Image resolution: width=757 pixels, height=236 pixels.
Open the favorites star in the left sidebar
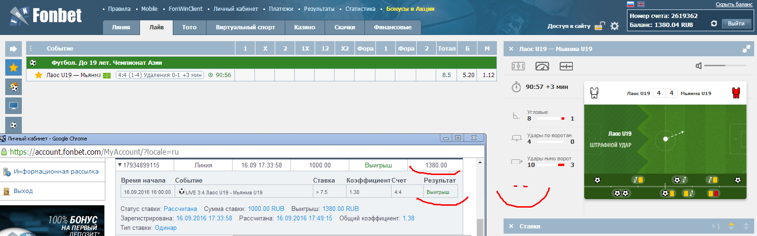(13, 68)
